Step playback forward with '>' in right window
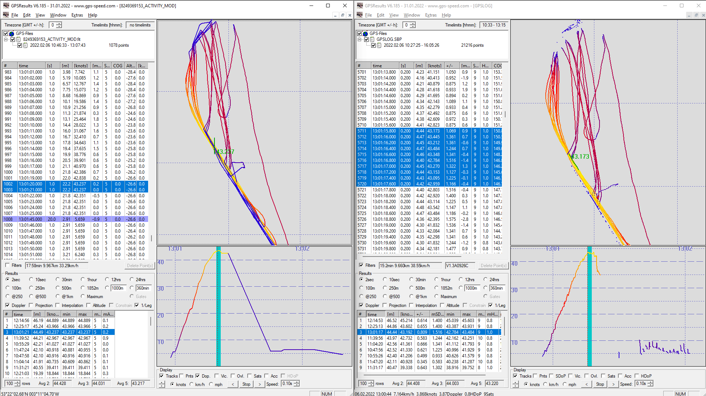Screen dimensions: 706x396 (x=614, y=384)
